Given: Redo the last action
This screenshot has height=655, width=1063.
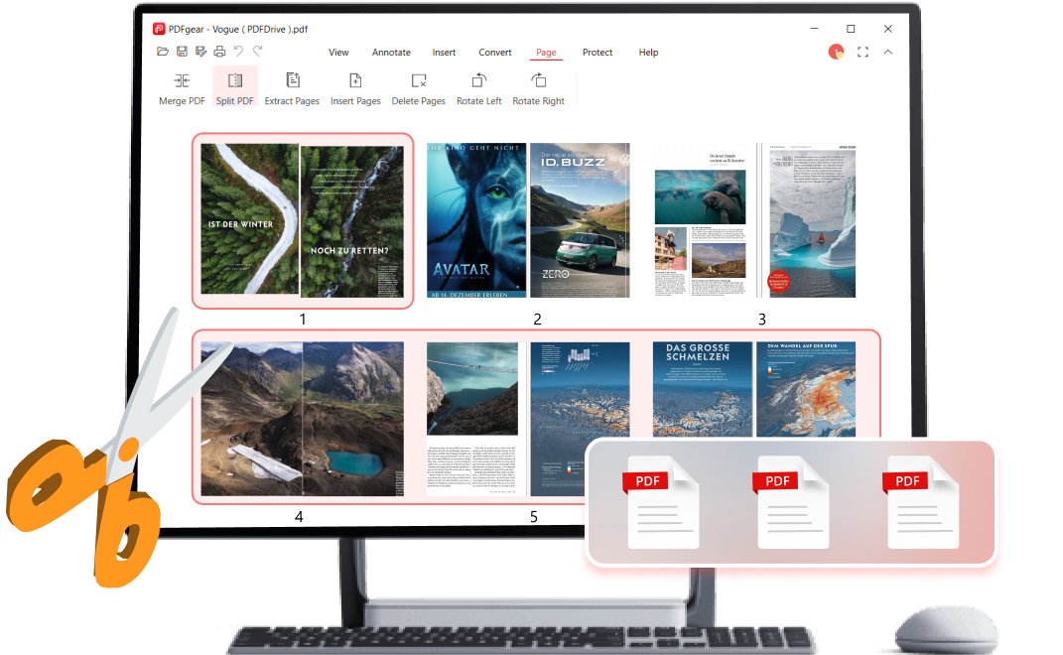Looking at the screenshot, I should point(258,52).
